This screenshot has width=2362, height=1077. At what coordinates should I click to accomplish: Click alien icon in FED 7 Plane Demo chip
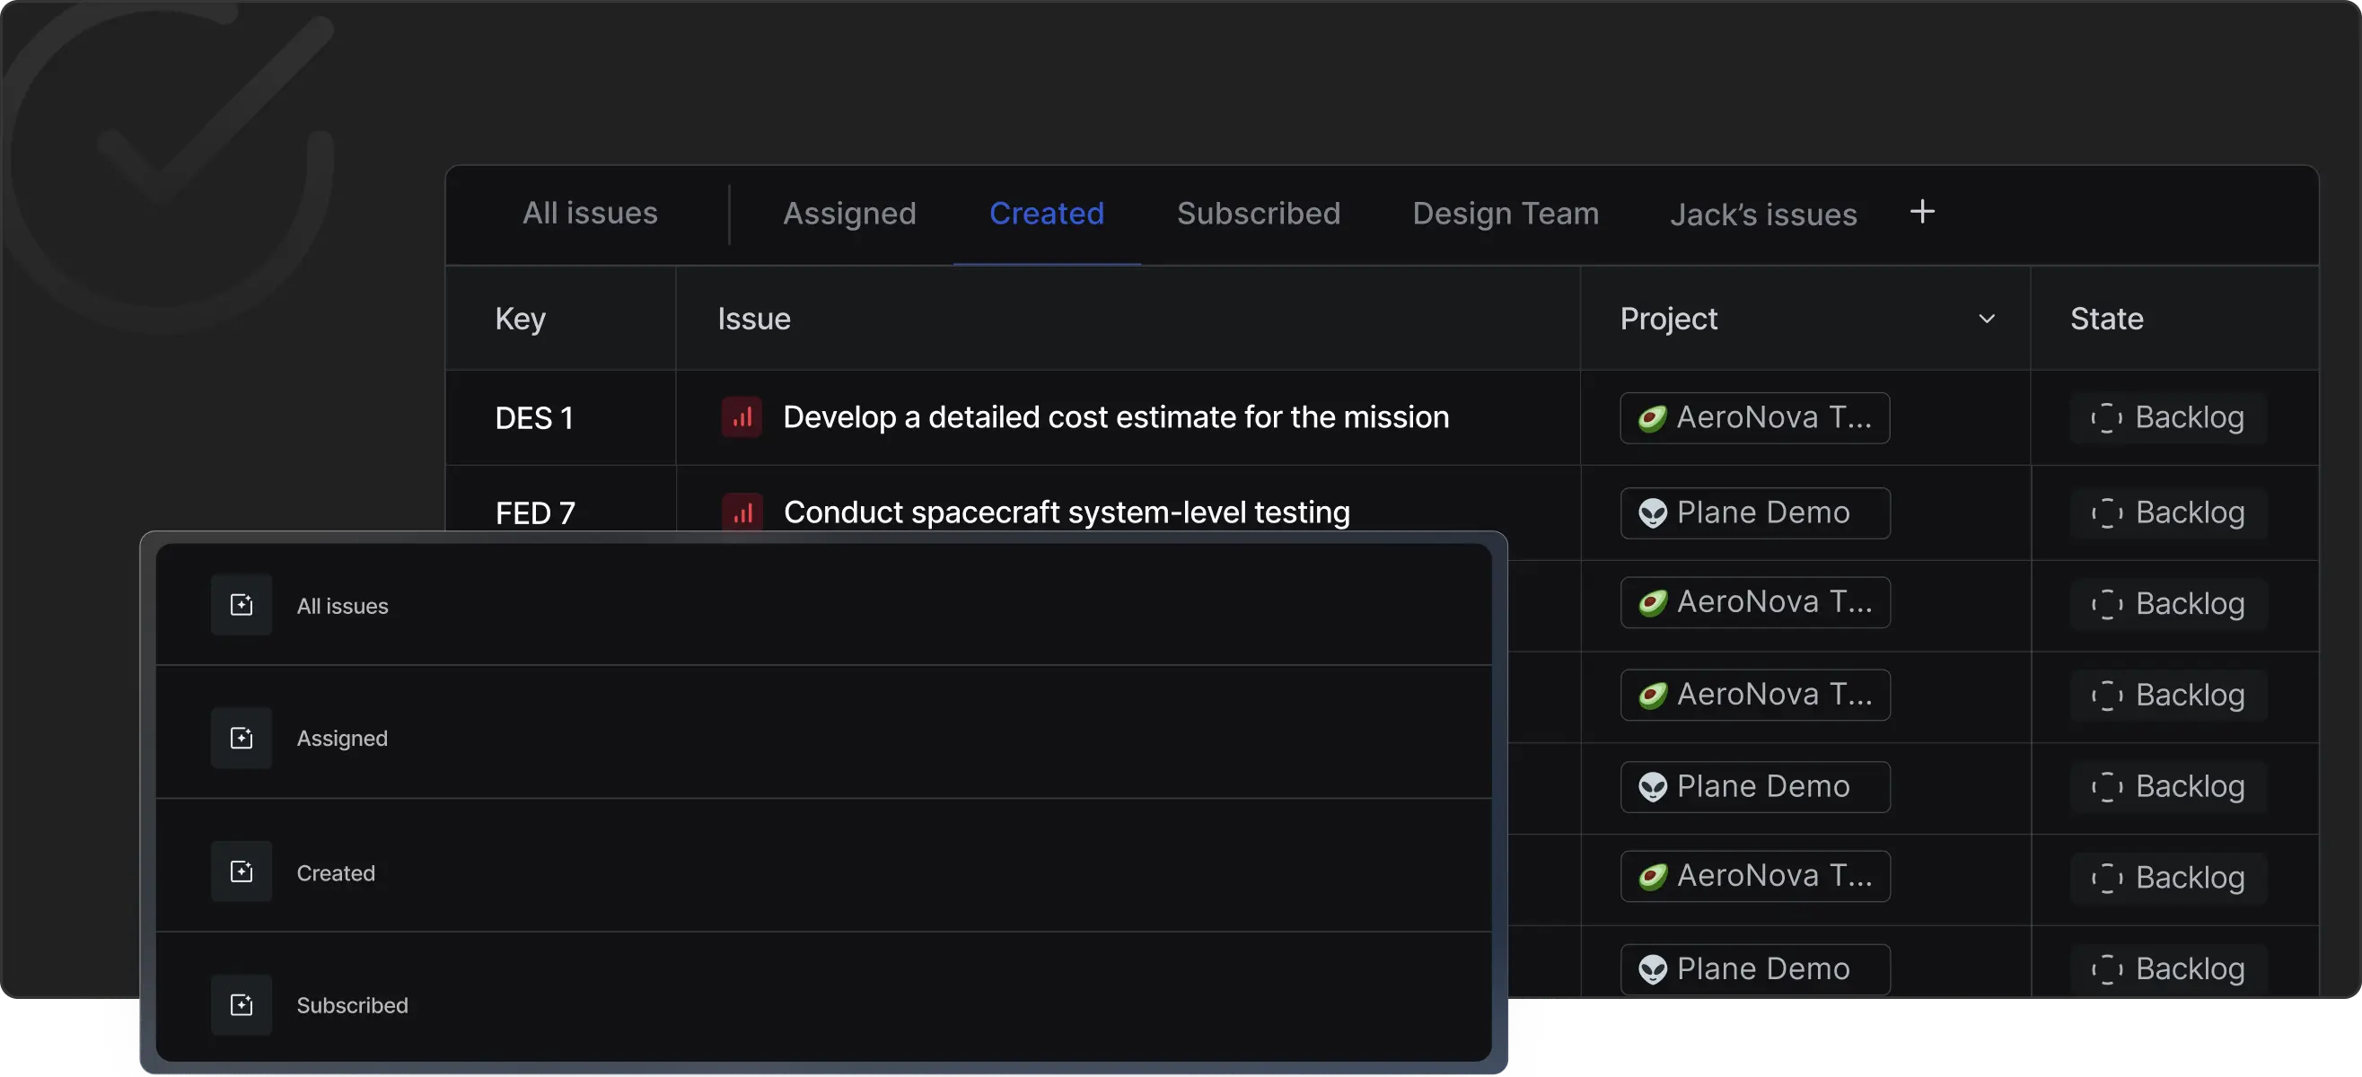pyautogui.click(x=1652, y=513)
